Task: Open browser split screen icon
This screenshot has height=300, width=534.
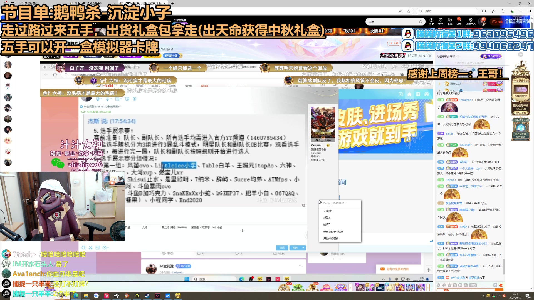Action: [x=484, y=11]
